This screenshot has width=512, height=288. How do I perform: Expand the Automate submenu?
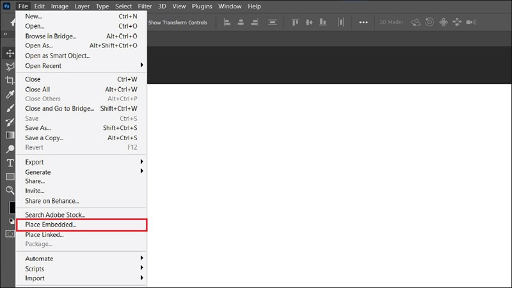pos(81,259)
